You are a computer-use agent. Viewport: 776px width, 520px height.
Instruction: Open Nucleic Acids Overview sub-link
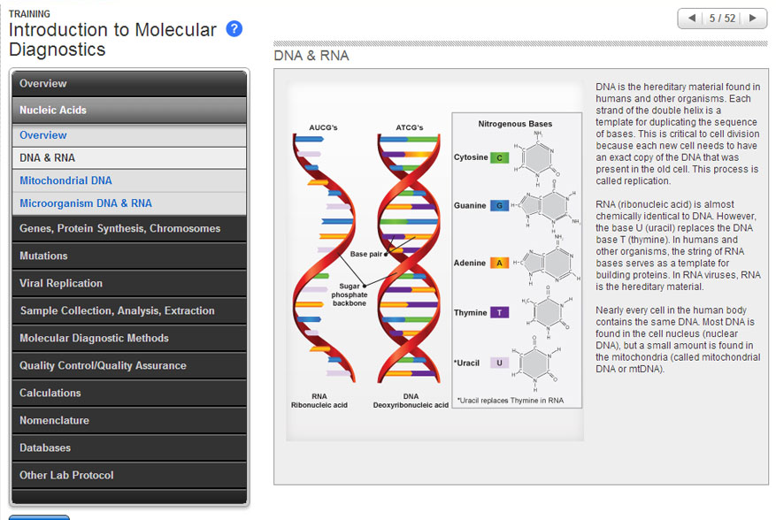(x=43, y=135)
